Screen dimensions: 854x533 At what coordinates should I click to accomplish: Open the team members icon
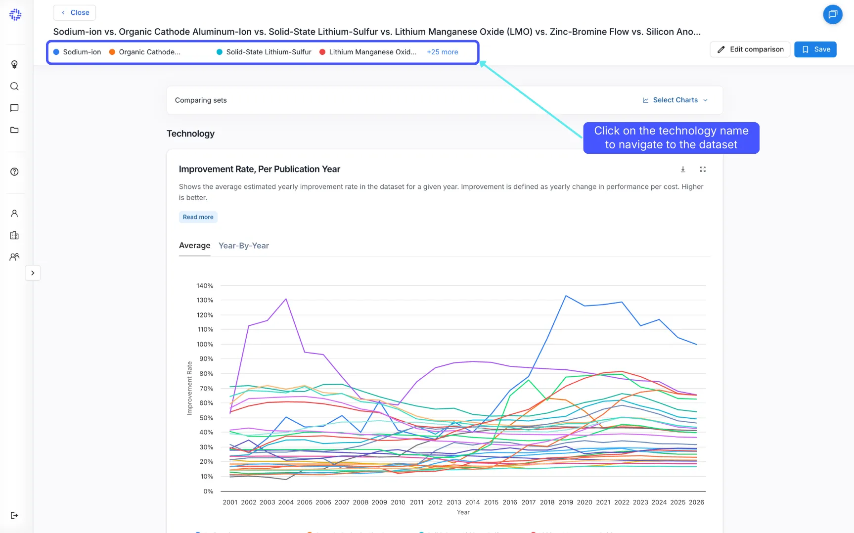pos(14,257)
